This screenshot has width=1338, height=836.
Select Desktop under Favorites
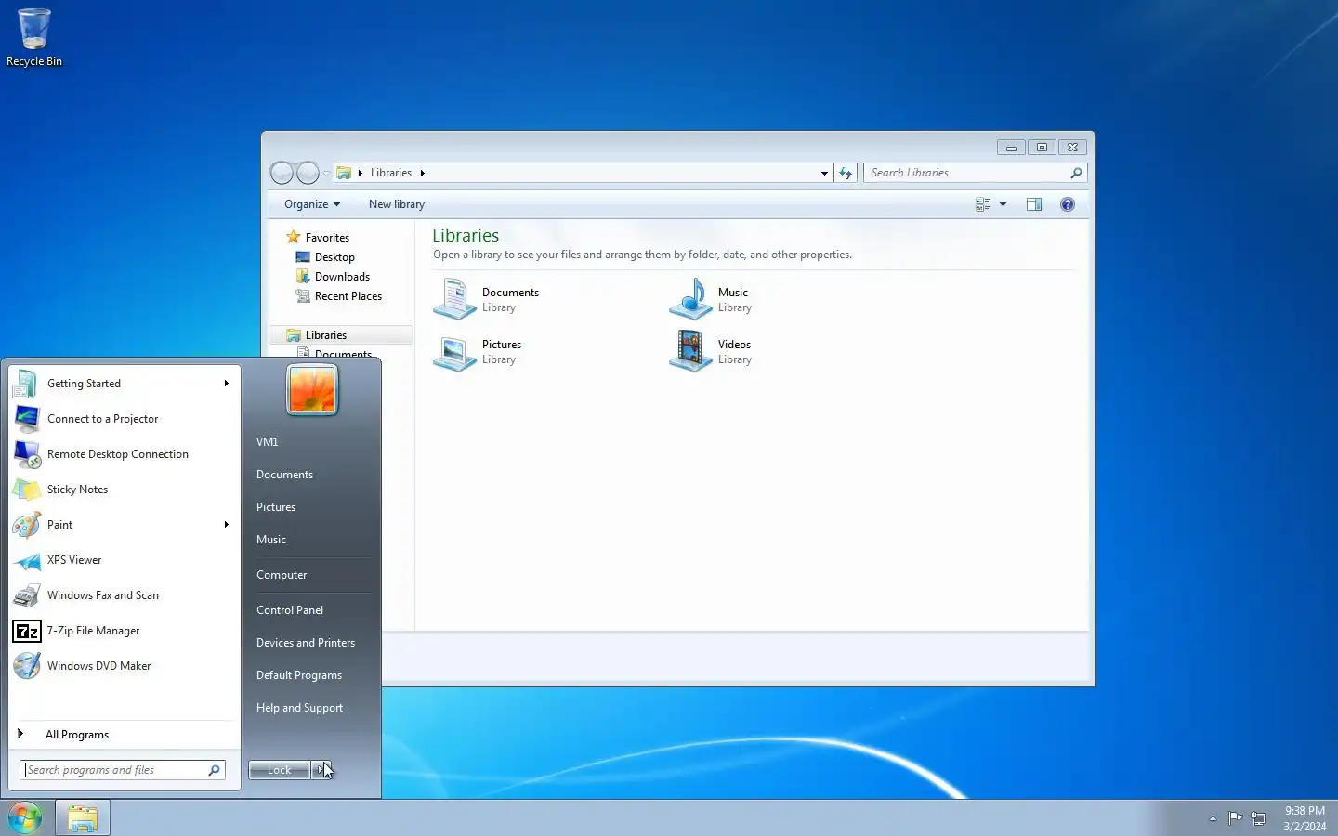tap(334, 257)
